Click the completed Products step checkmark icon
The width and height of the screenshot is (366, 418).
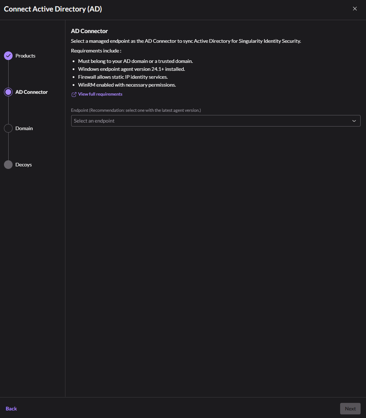[8, 56]
